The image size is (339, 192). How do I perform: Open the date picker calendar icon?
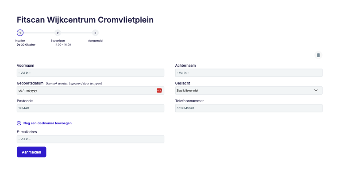(159, 90)
